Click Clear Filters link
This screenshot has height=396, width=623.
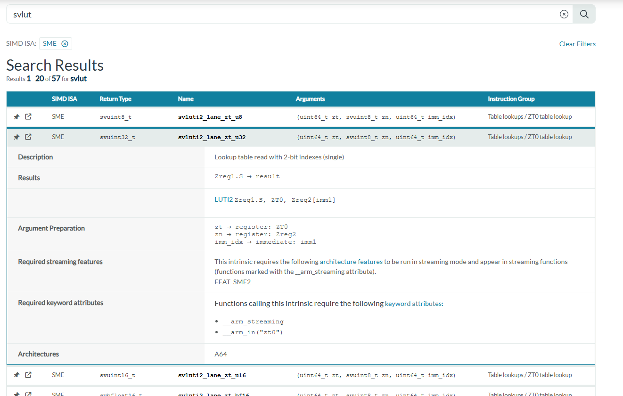tap(577, 44)
